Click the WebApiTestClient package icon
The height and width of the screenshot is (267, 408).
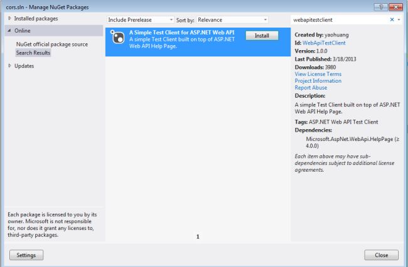(x=117, y=37)
